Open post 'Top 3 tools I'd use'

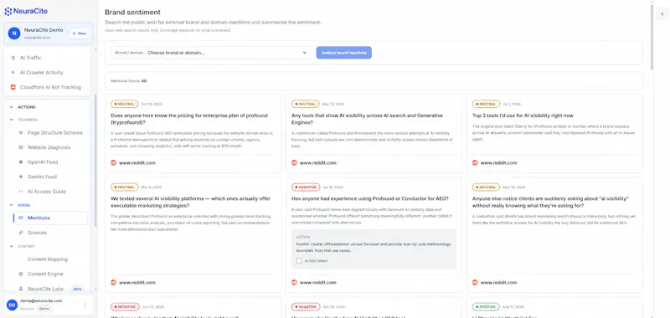click(x=523, y=115)
